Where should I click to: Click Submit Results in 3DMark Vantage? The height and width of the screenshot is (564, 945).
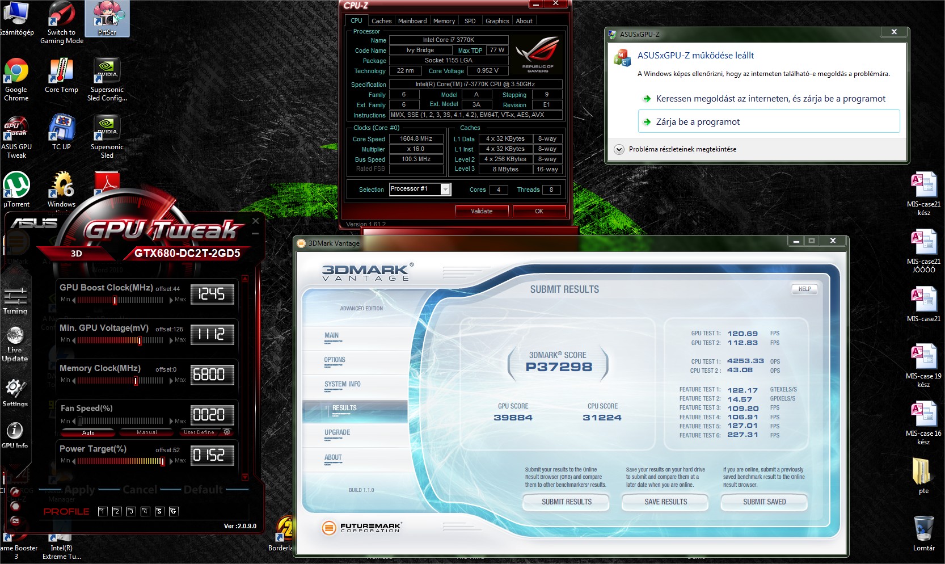(x=566, y=502)
